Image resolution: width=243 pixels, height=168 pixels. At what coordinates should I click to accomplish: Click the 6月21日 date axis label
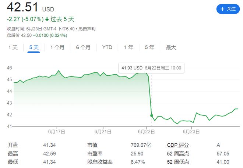coord(103,132)
